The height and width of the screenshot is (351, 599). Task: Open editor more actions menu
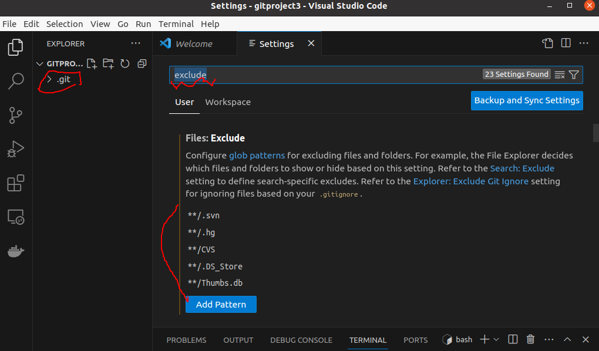pos(584,43)
